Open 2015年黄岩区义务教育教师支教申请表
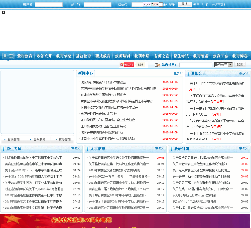 coord(114,170)
